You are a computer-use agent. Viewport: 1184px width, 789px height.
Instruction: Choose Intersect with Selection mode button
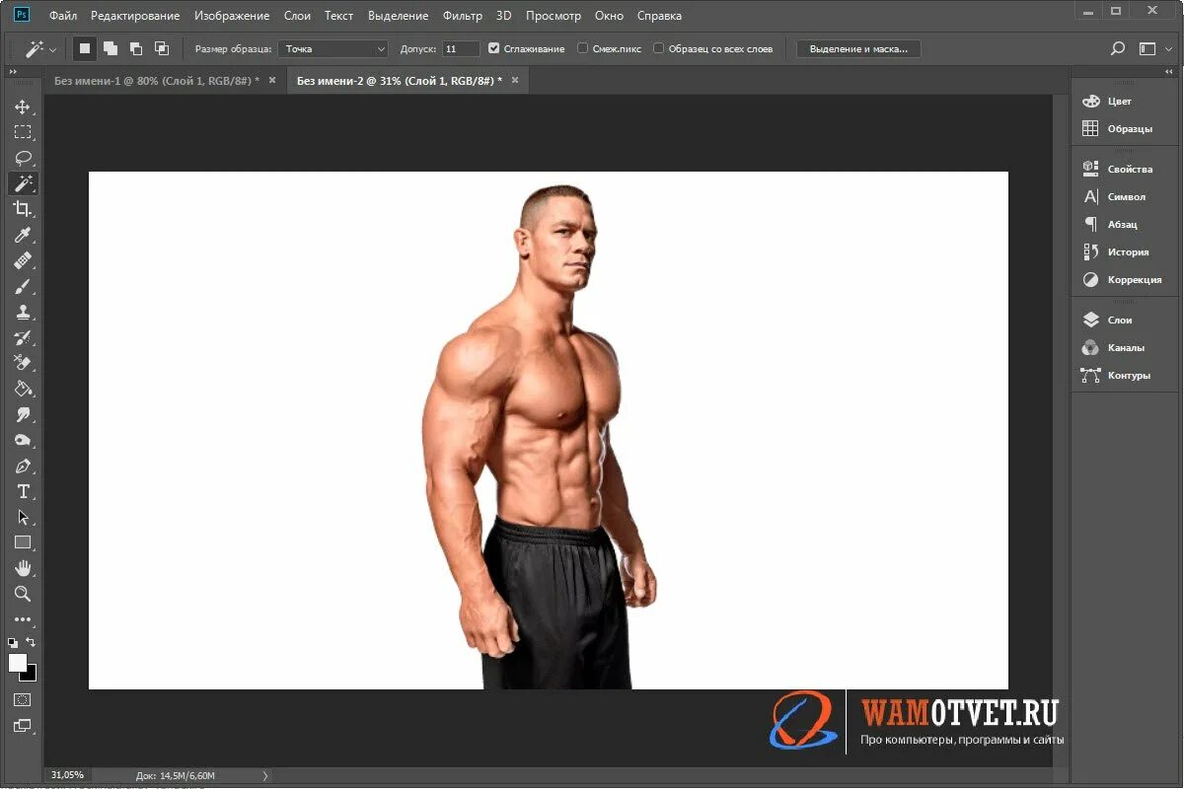[162, 48]
